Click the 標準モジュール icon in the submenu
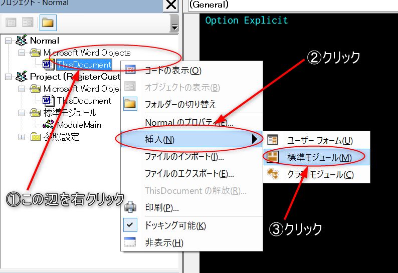This screenshot has width=398, height=273. [x=273, y=157]
